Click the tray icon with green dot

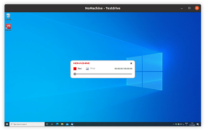(176, 124)
